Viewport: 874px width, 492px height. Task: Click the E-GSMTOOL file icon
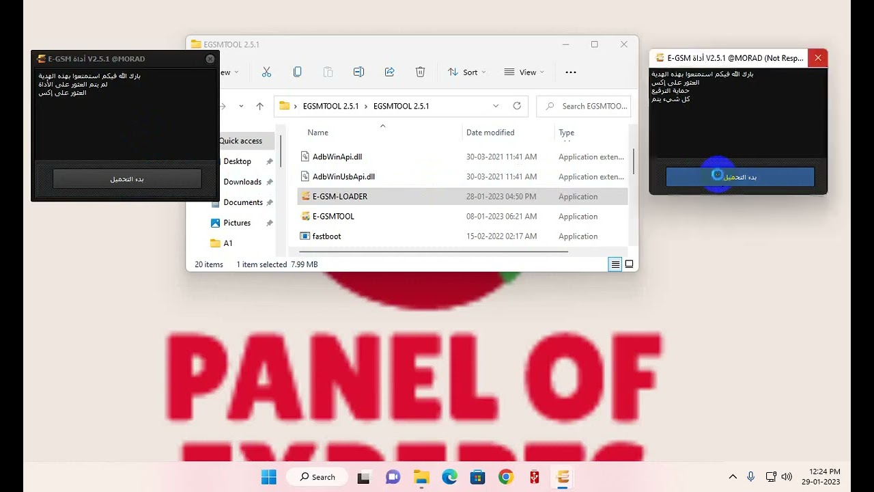[x=305, y=216]
